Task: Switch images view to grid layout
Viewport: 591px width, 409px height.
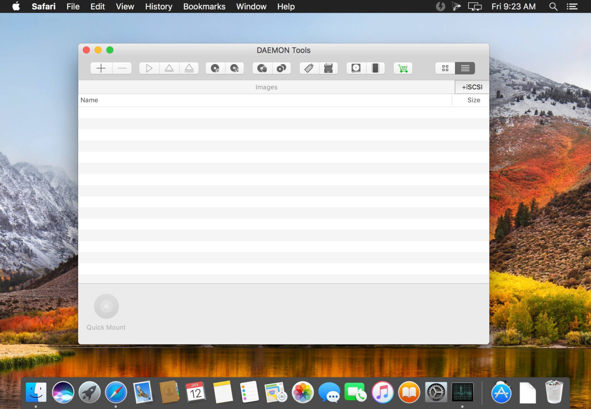Action: coord(445,68)
